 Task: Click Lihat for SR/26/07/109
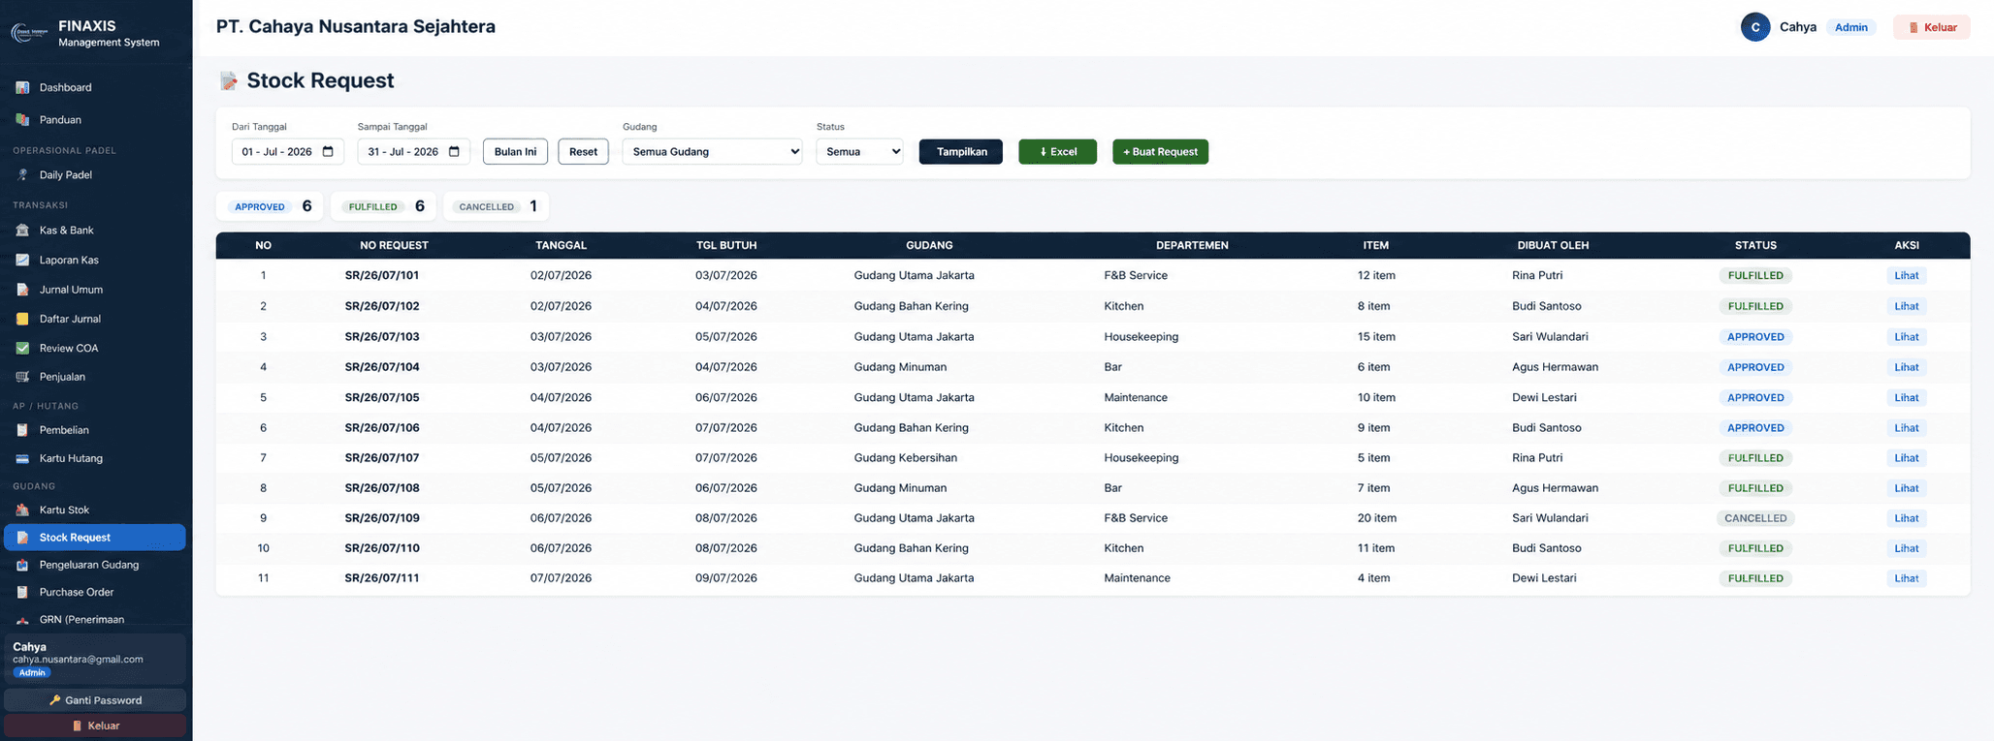click(1906, 518)
